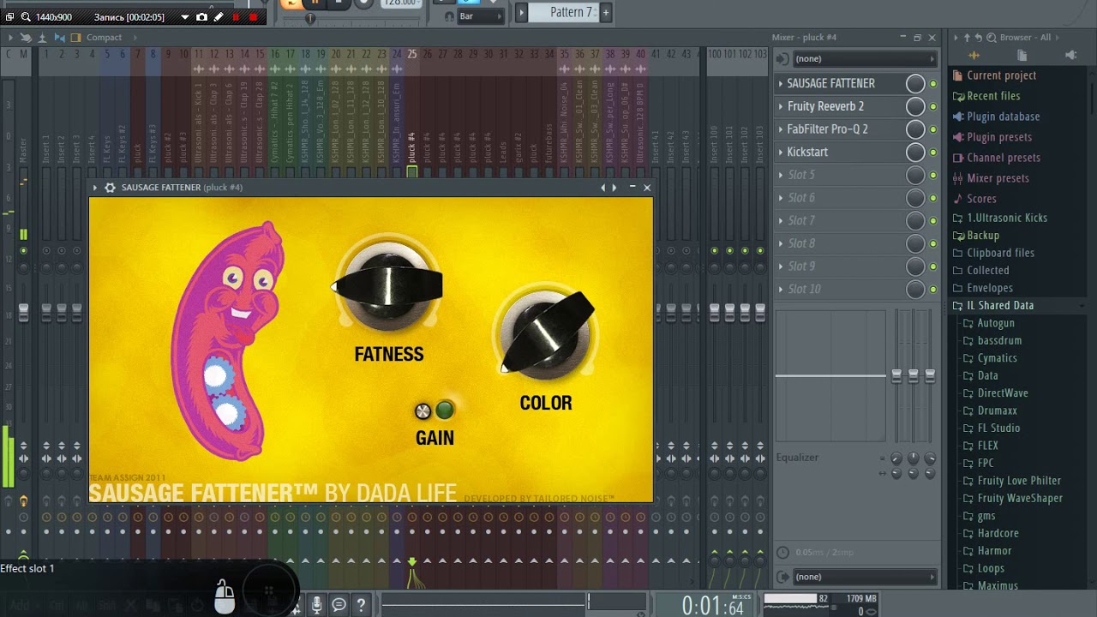Open the Sausage Fattener plugin options gear
The image size is (1097, 617).
(110, 188)
